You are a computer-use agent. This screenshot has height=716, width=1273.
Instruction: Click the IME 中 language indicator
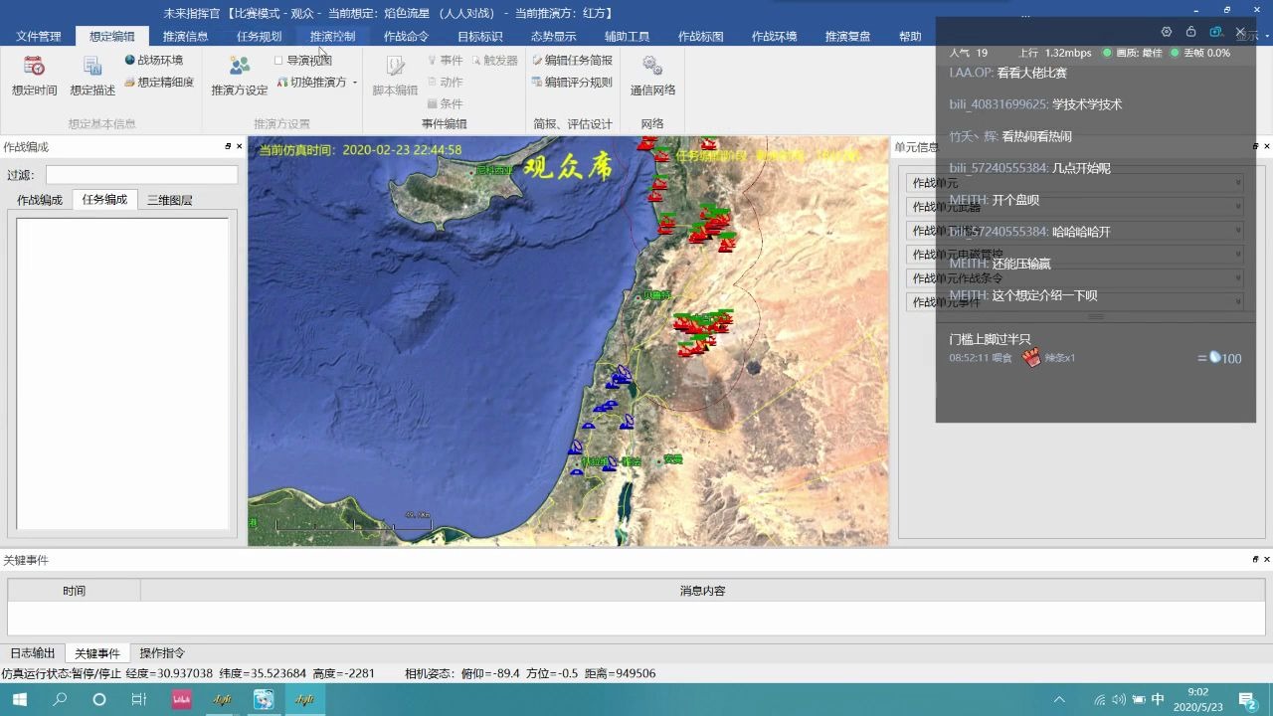(x=1158, y=699)
